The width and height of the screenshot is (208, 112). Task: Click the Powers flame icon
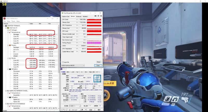10,45
